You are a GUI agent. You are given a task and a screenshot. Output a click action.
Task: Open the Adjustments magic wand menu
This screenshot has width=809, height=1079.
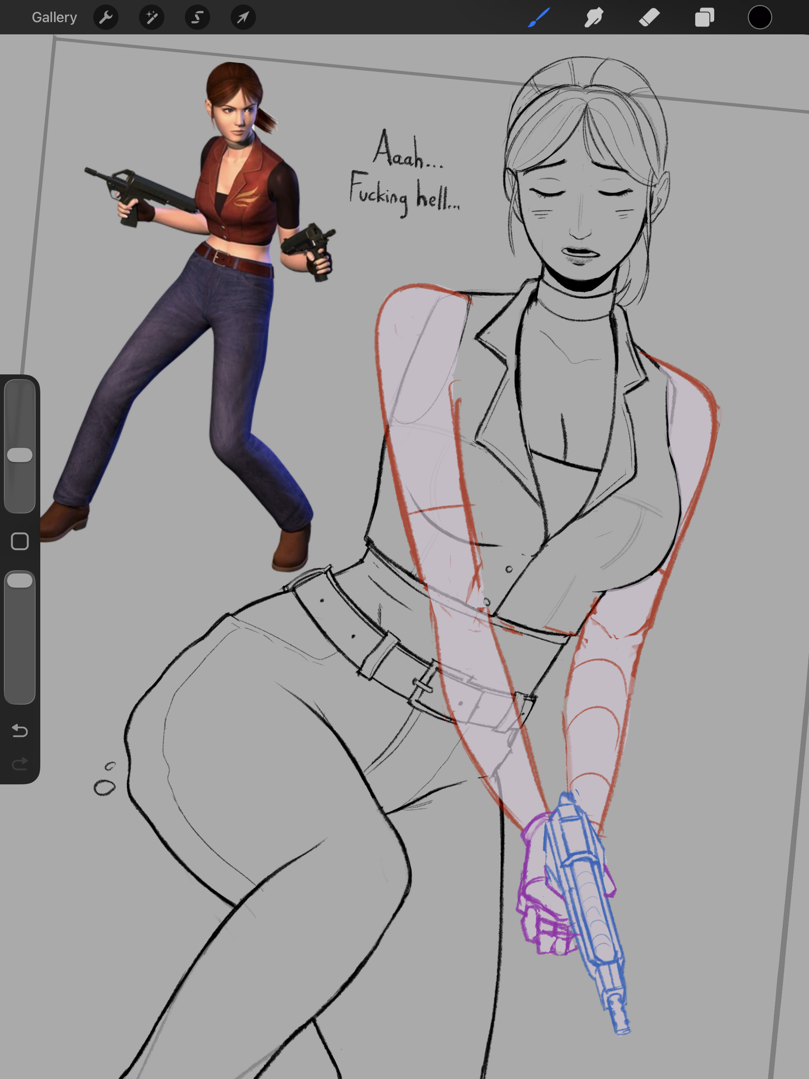click(x=152, y=17)
